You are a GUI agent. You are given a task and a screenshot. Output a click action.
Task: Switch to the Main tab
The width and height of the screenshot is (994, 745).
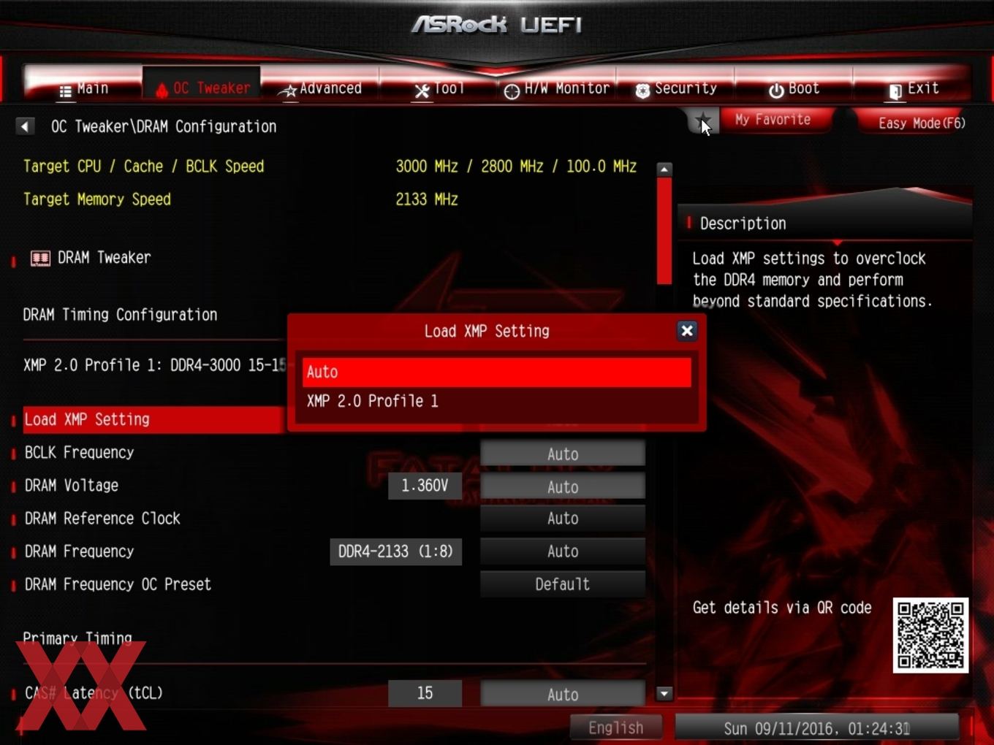tap(83, 88)
